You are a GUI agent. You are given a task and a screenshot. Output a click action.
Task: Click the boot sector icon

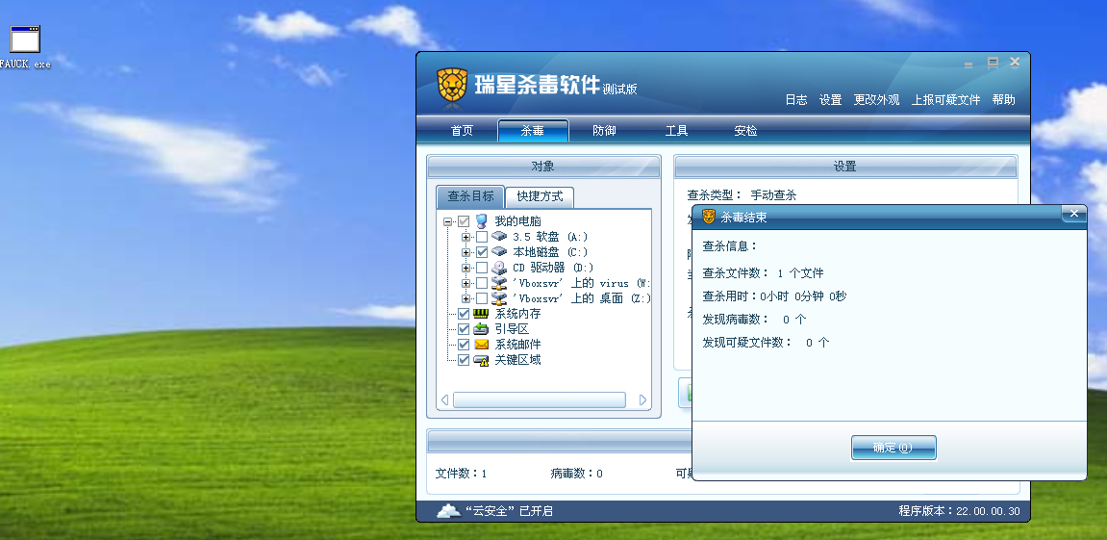point(481,329)
